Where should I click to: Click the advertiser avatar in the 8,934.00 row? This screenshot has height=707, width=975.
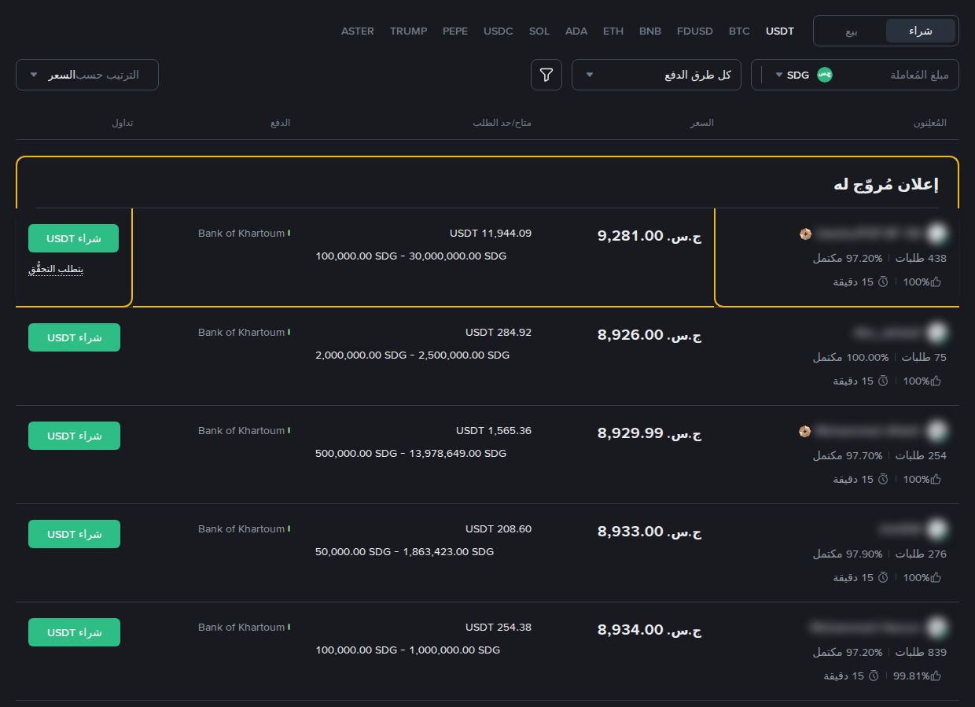[936, 628]
